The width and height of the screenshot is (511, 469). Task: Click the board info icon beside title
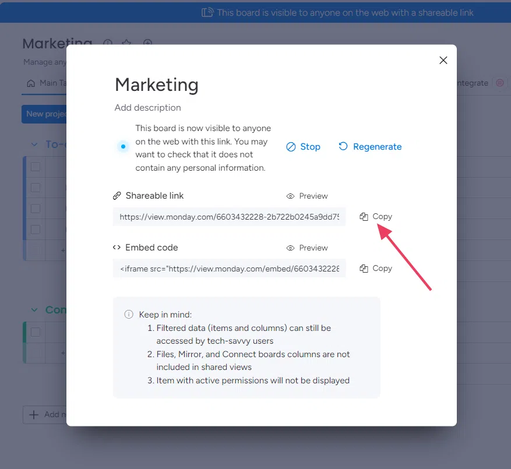click(107, 43)
